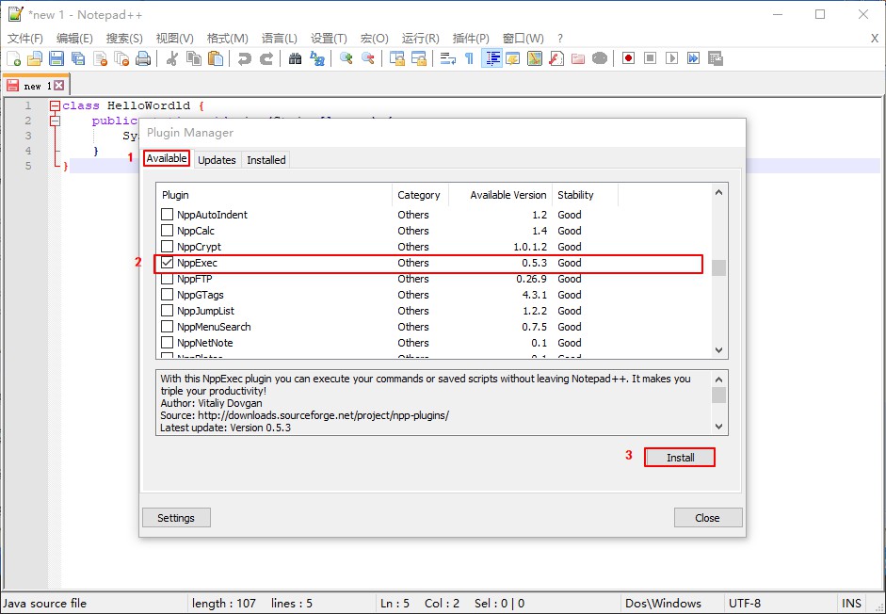Viewport: 886px width, 614px height.
Task: Switch to the Installed tab
Action: coord(266,160)
